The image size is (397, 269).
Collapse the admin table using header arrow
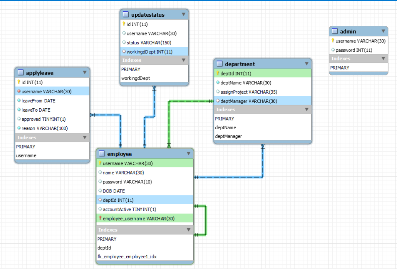[x=383, y=31]
